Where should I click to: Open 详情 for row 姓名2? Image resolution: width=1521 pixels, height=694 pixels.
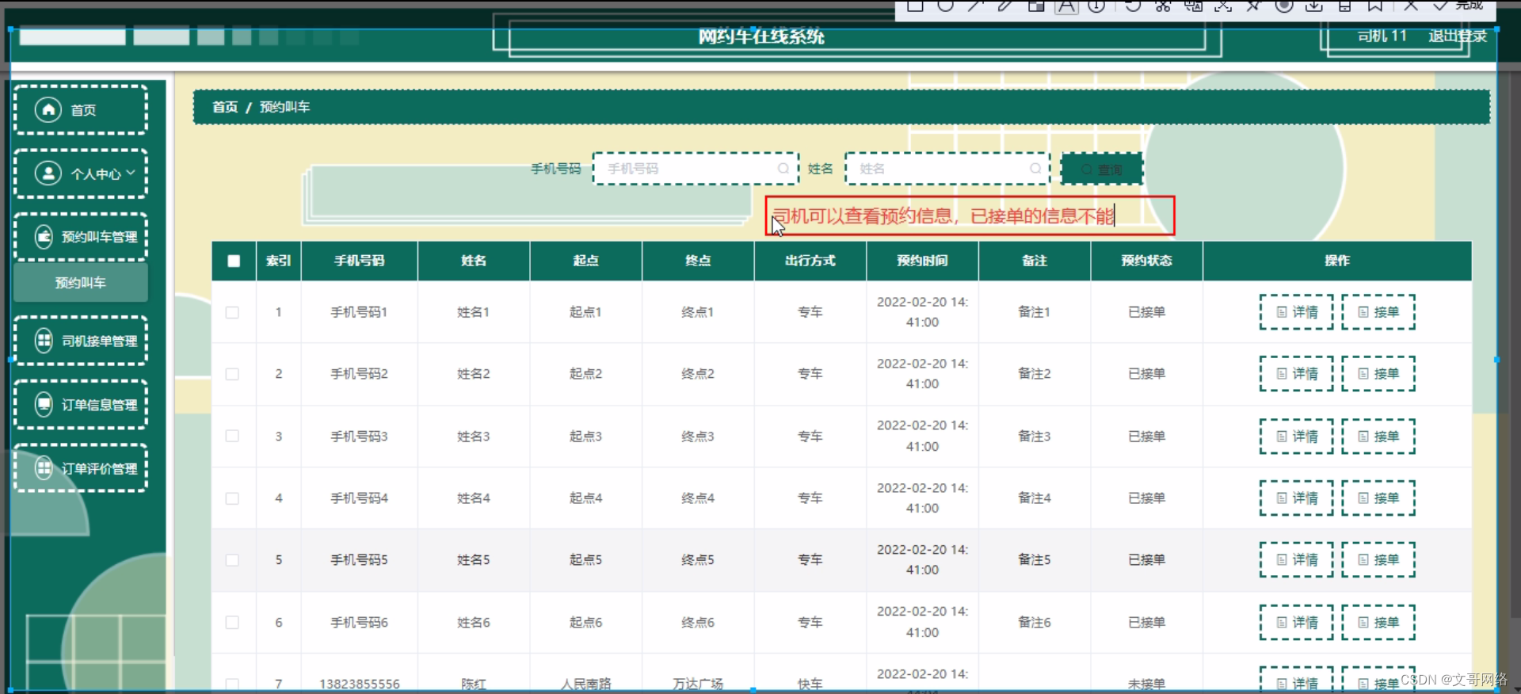click(1297, 374)
